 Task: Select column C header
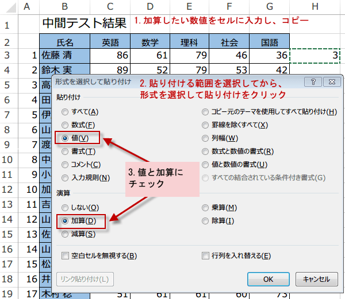[110, 7]
